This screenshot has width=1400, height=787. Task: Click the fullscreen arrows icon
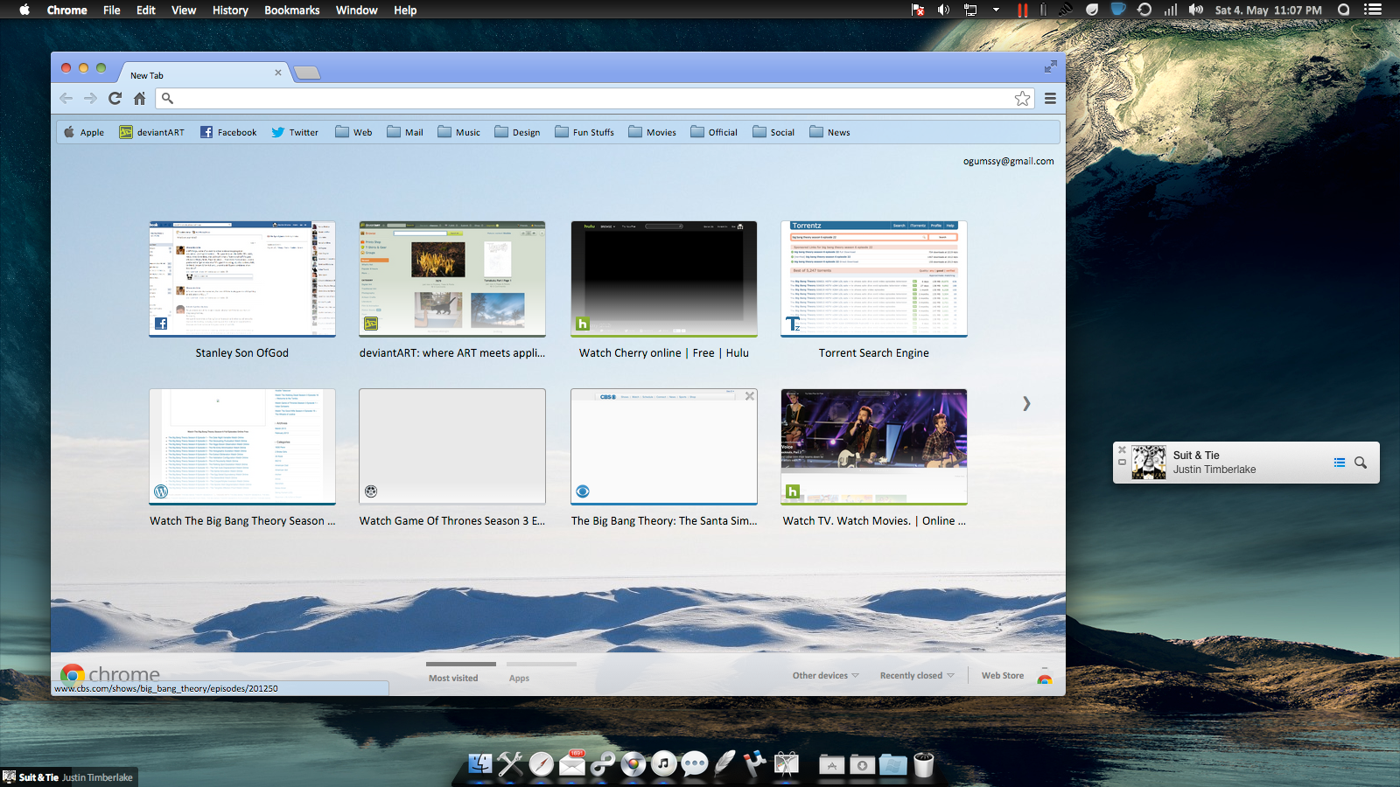point(1050,66)
